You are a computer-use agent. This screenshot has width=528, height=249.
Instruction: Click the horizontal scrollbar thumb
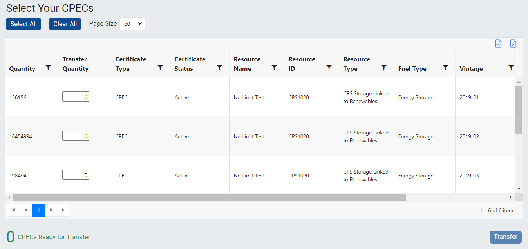210,197
